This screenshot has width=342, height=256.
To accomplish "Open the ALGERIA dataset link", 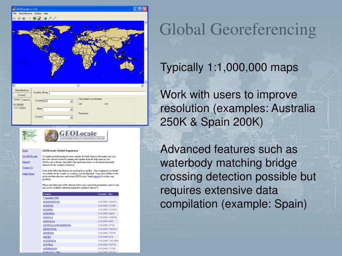I will [48, 210].
